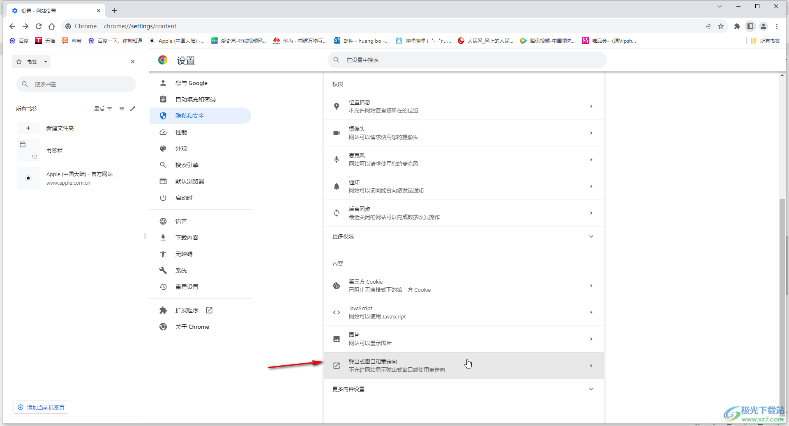Click the edit pencil icon in bookmarks panel

pyautogui.click(x=133, y=109)
